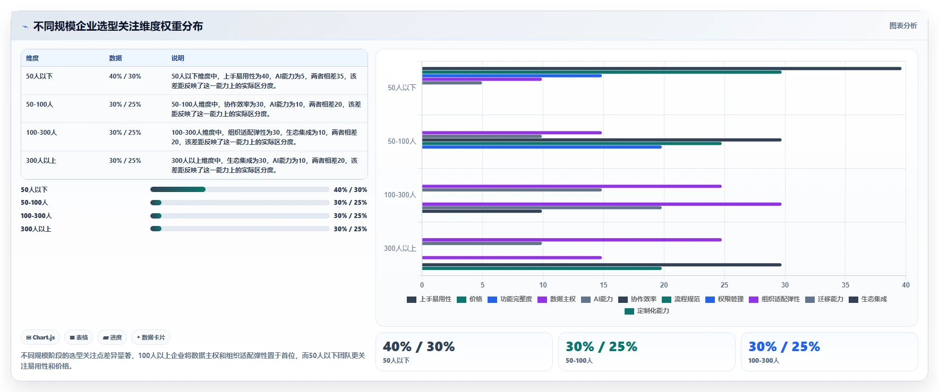Hide the 迁移能力 legend series

tap(824, 299)
